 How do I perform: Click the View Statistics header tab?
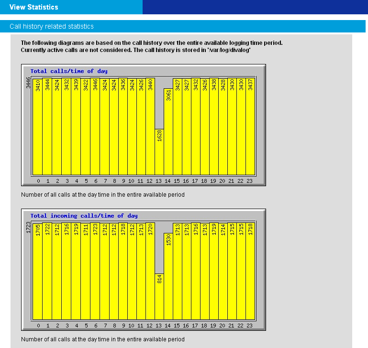tap(33, 7)
